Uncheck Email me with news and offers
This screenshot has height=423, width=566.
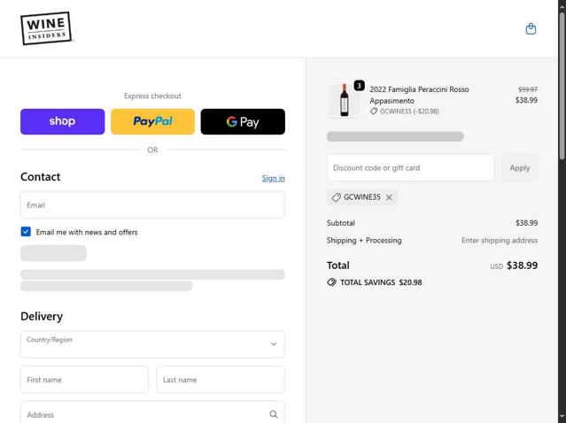coord(26,232)
